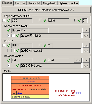Click bold red 'Goose FTK' cell in Minta preview

point(20,89)
